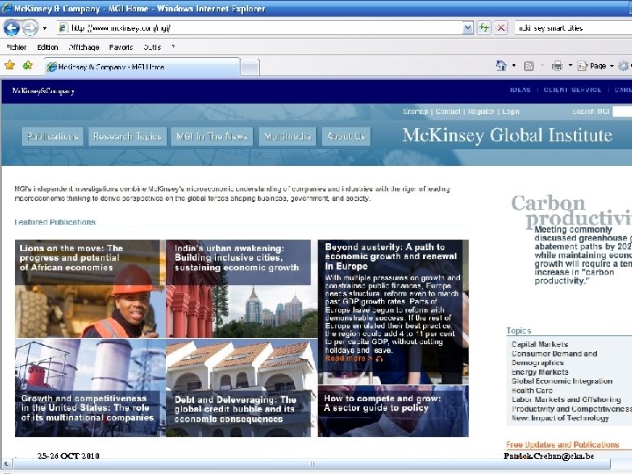The image size is (632, 474).
Task: Click the yellow Favorites star icon
Action: click(10, 65)
